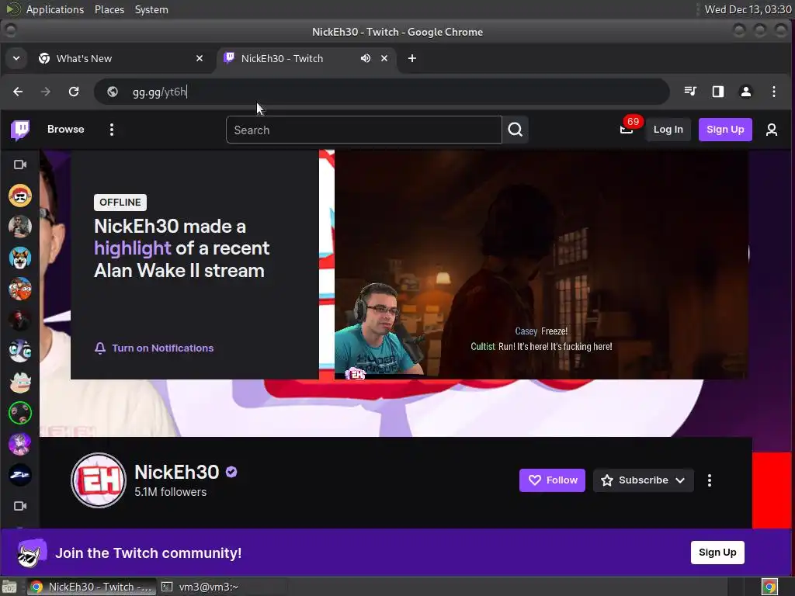
Task: Click the 5.1M followers text
Action: pyautogui.click(x=170, y=491)
